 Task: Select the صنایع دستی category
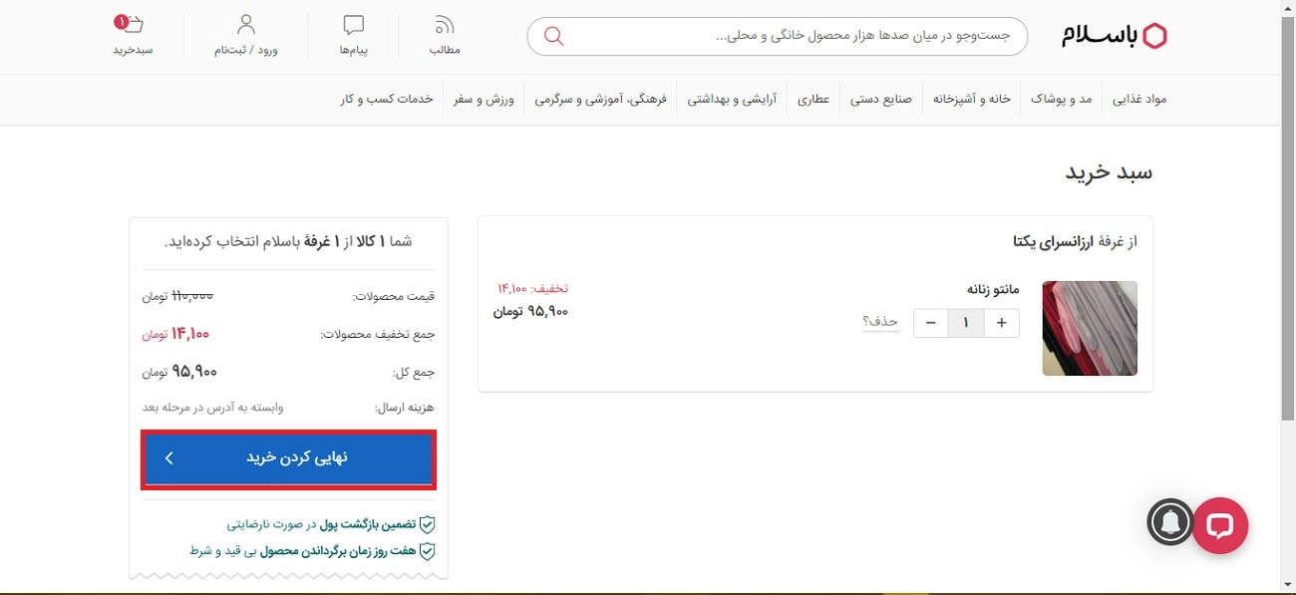click(x=881, y=99)
